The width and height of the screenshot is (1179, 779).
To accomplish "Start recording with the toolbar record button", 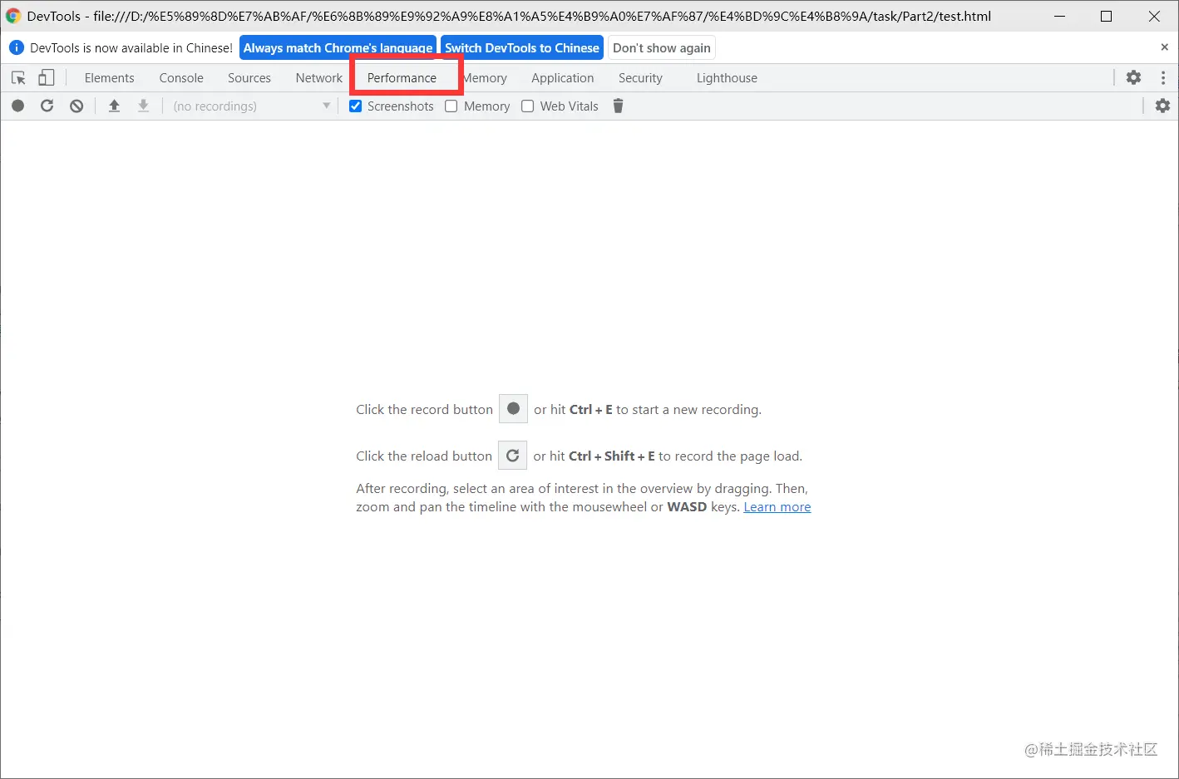I will pyautogui.click(x=18, y=106).
